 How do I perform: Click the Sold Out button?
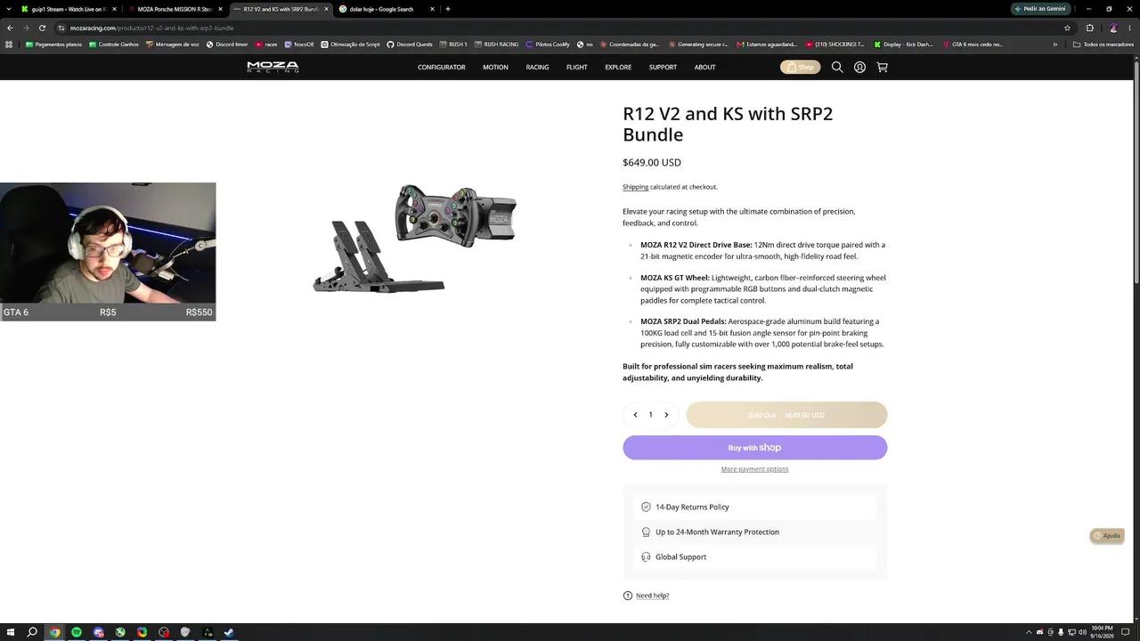coord(786,415)
